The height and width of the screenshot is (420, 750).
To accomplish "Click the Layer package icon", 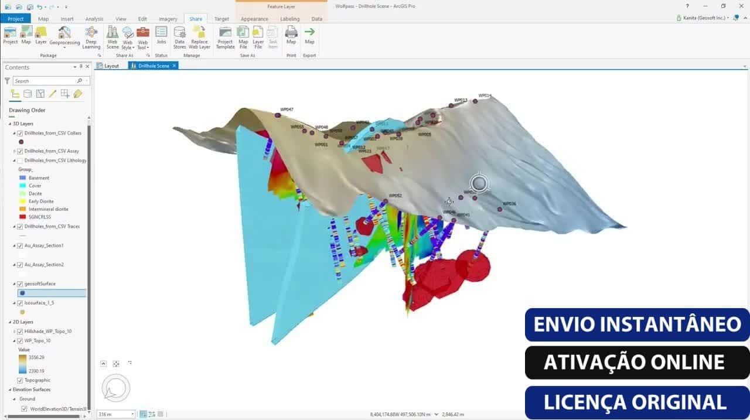I will pos(41,35).
